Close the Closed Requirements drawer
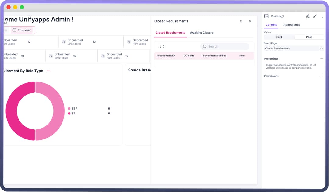 click(x=250, y=21)
